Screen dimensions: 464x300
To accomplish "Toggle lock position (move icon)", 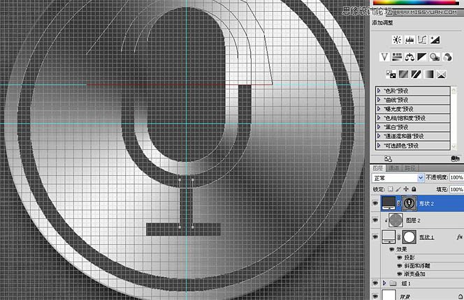I will [406, 189].
